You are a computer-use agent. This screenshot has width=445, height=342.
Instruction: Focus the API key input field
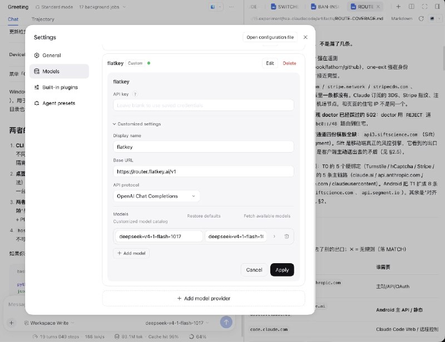204,105
